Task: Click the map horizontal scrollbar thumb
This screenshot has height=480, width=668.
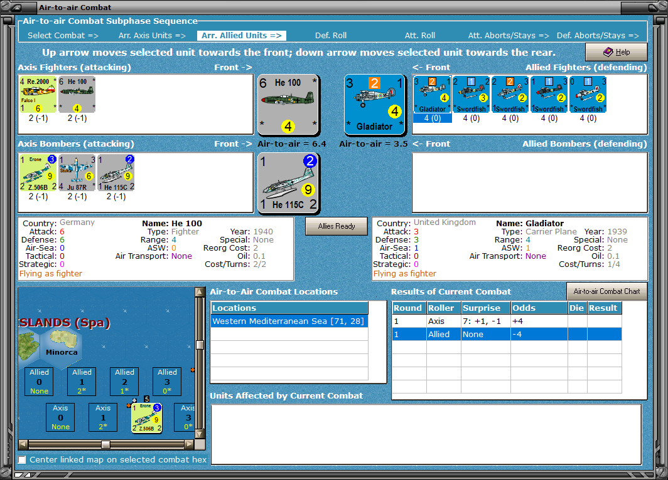Action: tap(105, 444)
